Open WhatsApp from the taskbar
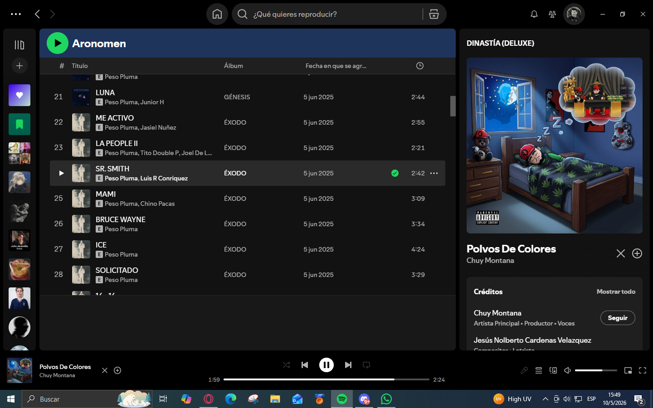Viewport: 653px width, 408px height. click(386, 399)
